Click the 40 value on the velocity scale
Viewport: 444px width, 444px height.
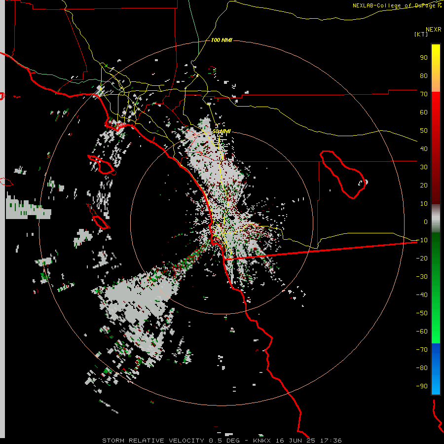click(x=424, y=149)
